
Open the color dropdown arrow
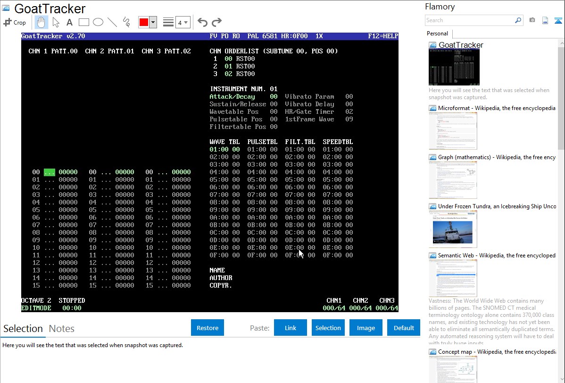click(x=153, y=22)
